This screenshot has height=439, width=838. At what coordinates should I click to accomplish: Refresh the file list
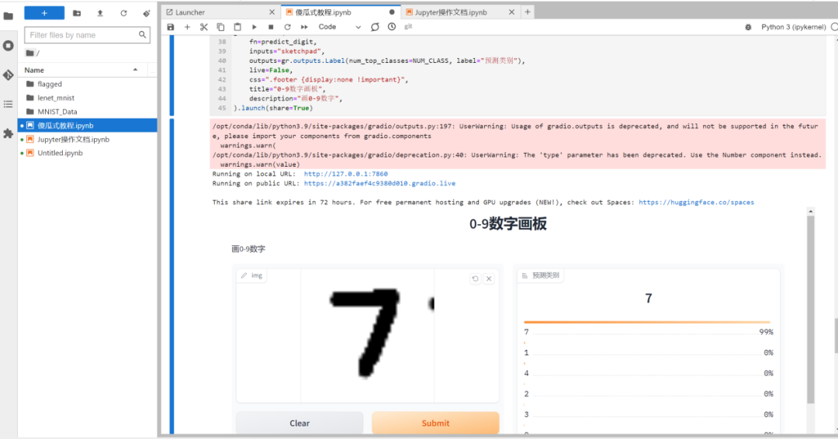[123, 13]
